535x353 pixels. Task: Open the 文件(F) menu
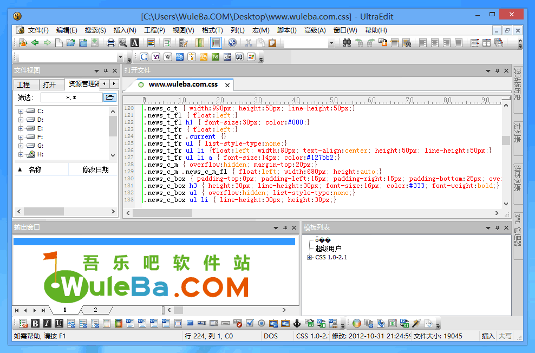(x=38, y=30)
